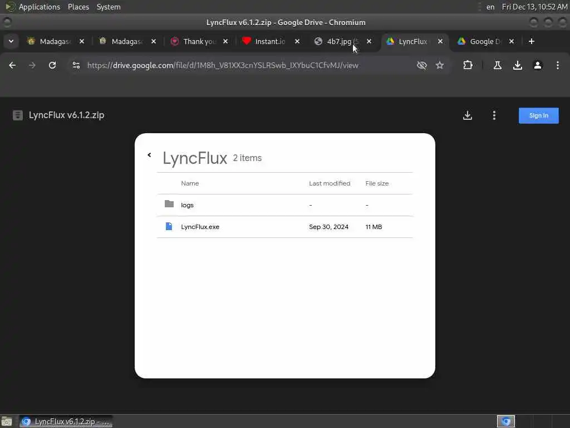Bookmark this page with the star

(440, 65)
